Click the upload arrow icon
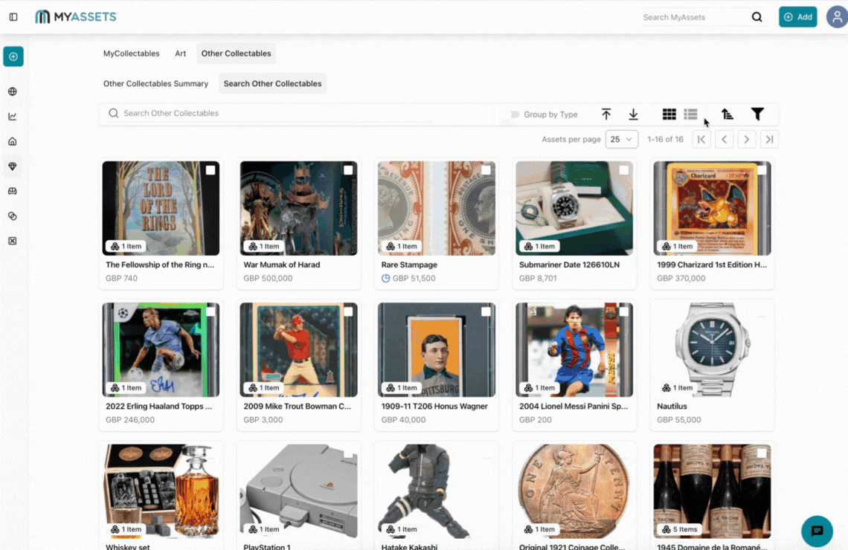The width and height of the screenshot is (848, 550). (606, 114)
